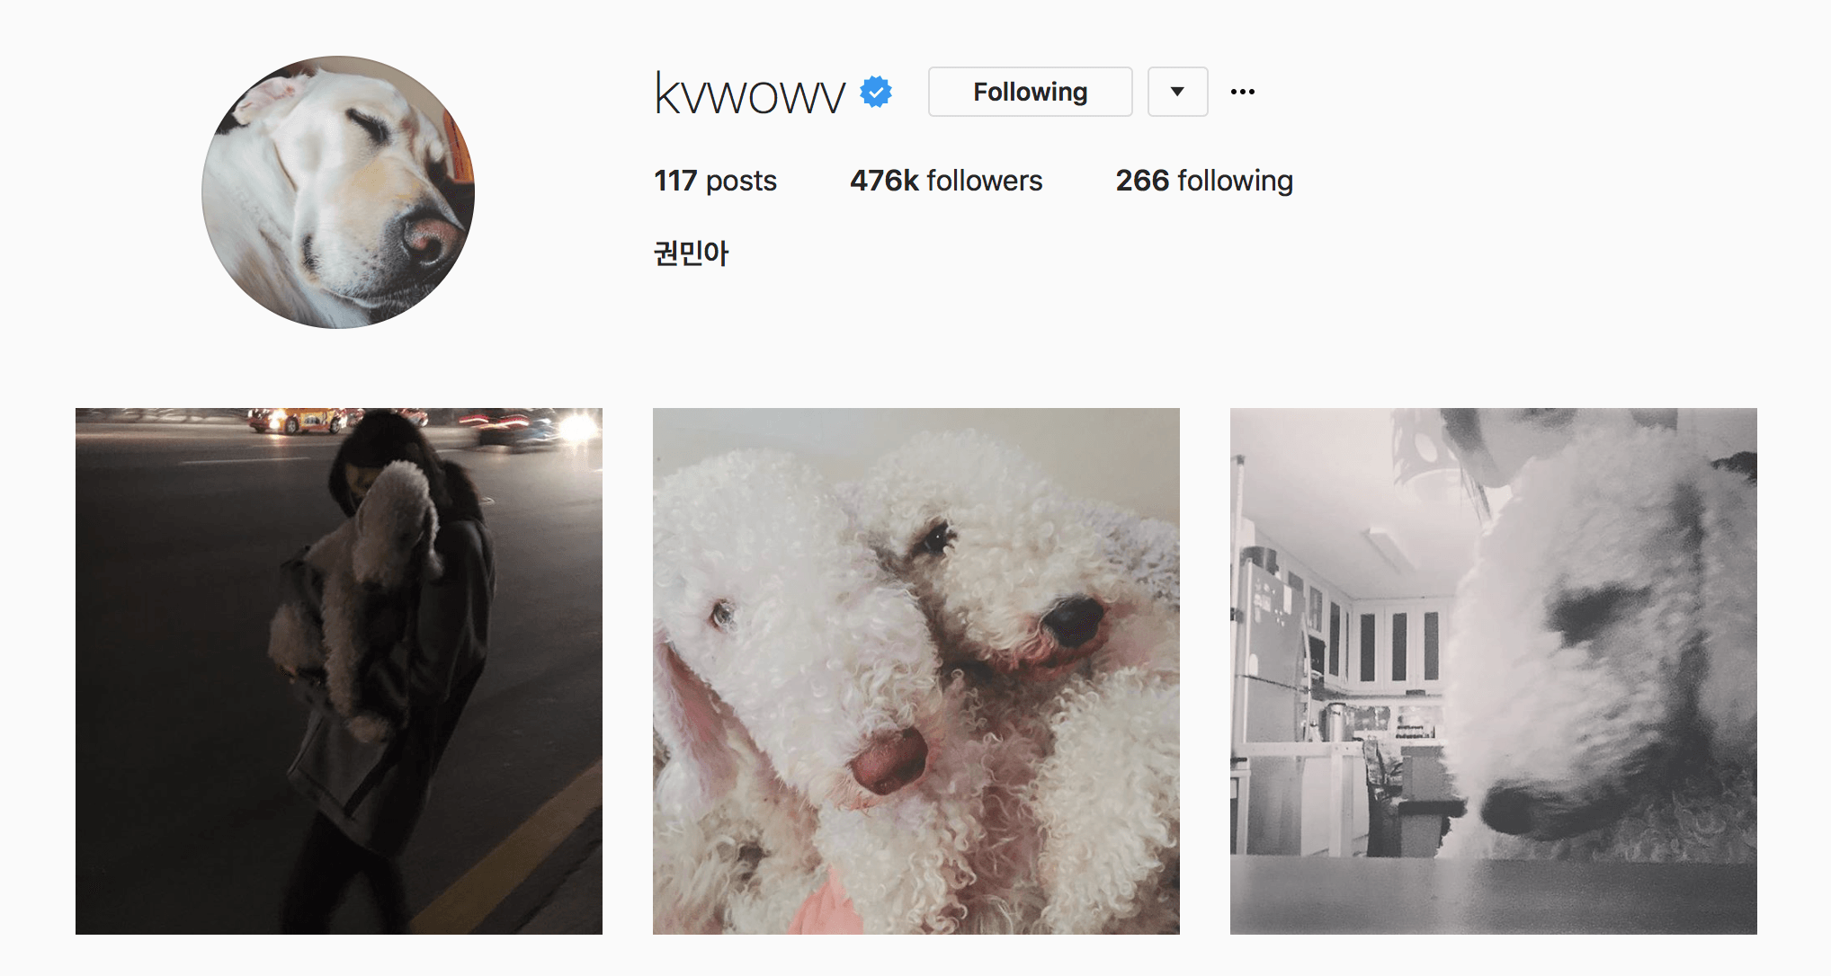The image size is (1831, 976).
Task: View the 266 following list
Action: pos(1204,181)
